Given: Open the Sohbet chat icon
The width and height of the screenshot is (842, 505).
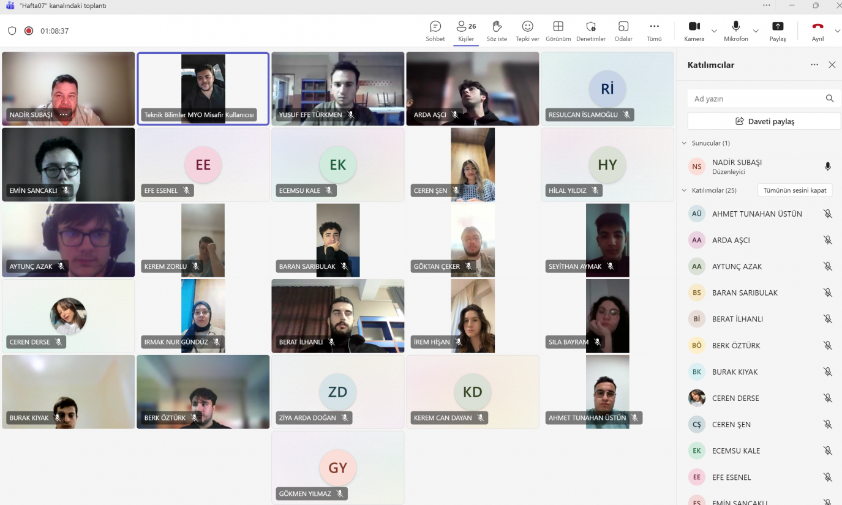Looking at the screenshot, I should pos(435,27).
